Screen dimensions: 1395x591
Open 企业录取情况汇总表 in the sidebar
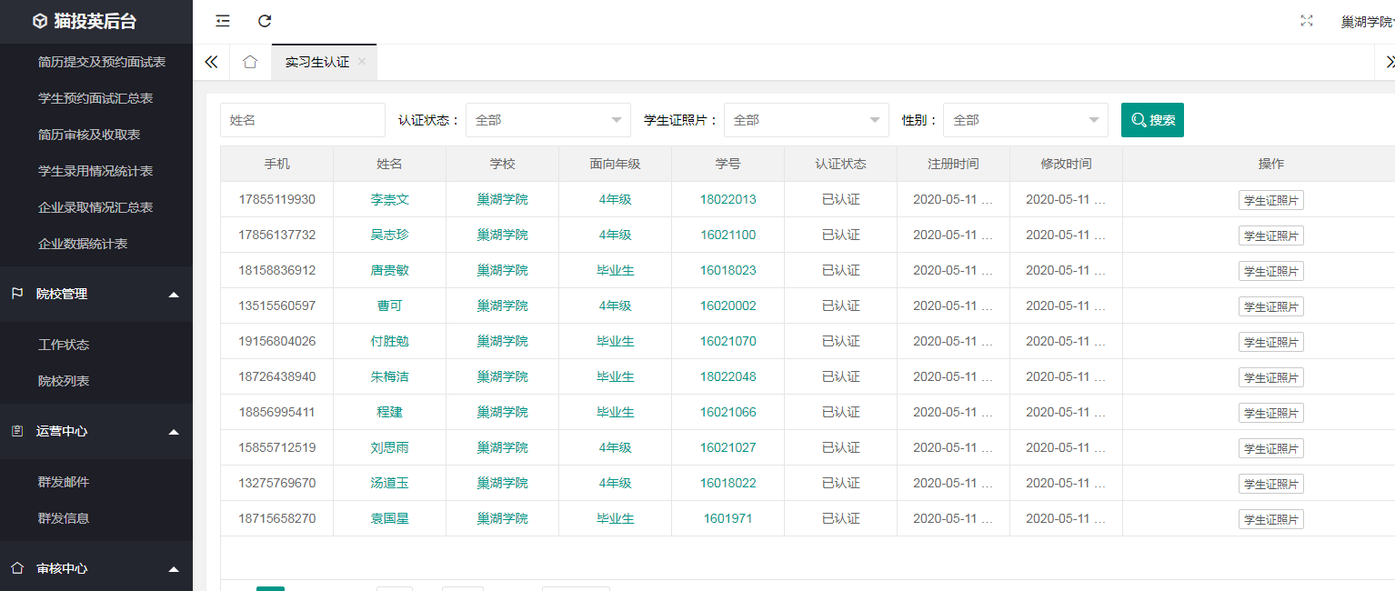click(x=95, y=207)
